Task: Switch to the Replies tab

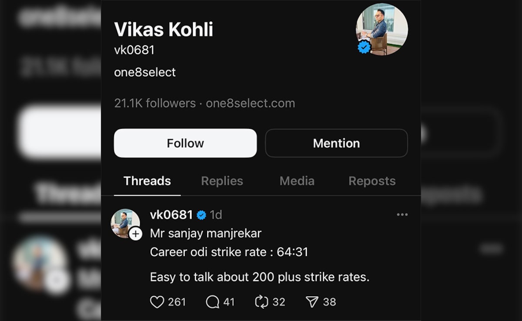Action: coord(222,181)
